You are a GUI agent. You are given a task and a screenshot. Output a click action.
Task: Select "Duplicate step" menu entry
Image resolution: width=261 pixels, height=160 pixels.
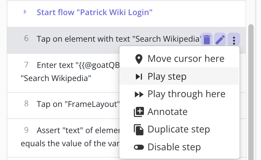[x=178, y=129]
